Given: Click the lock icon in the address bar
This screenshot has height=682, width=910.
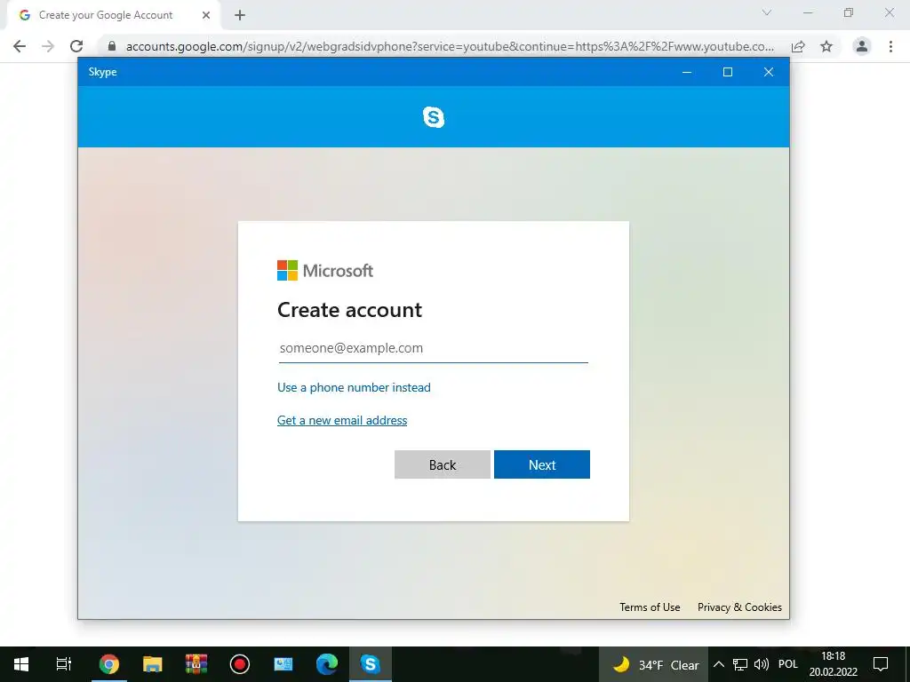Looking at the screenshot, I should coord(112,46).
